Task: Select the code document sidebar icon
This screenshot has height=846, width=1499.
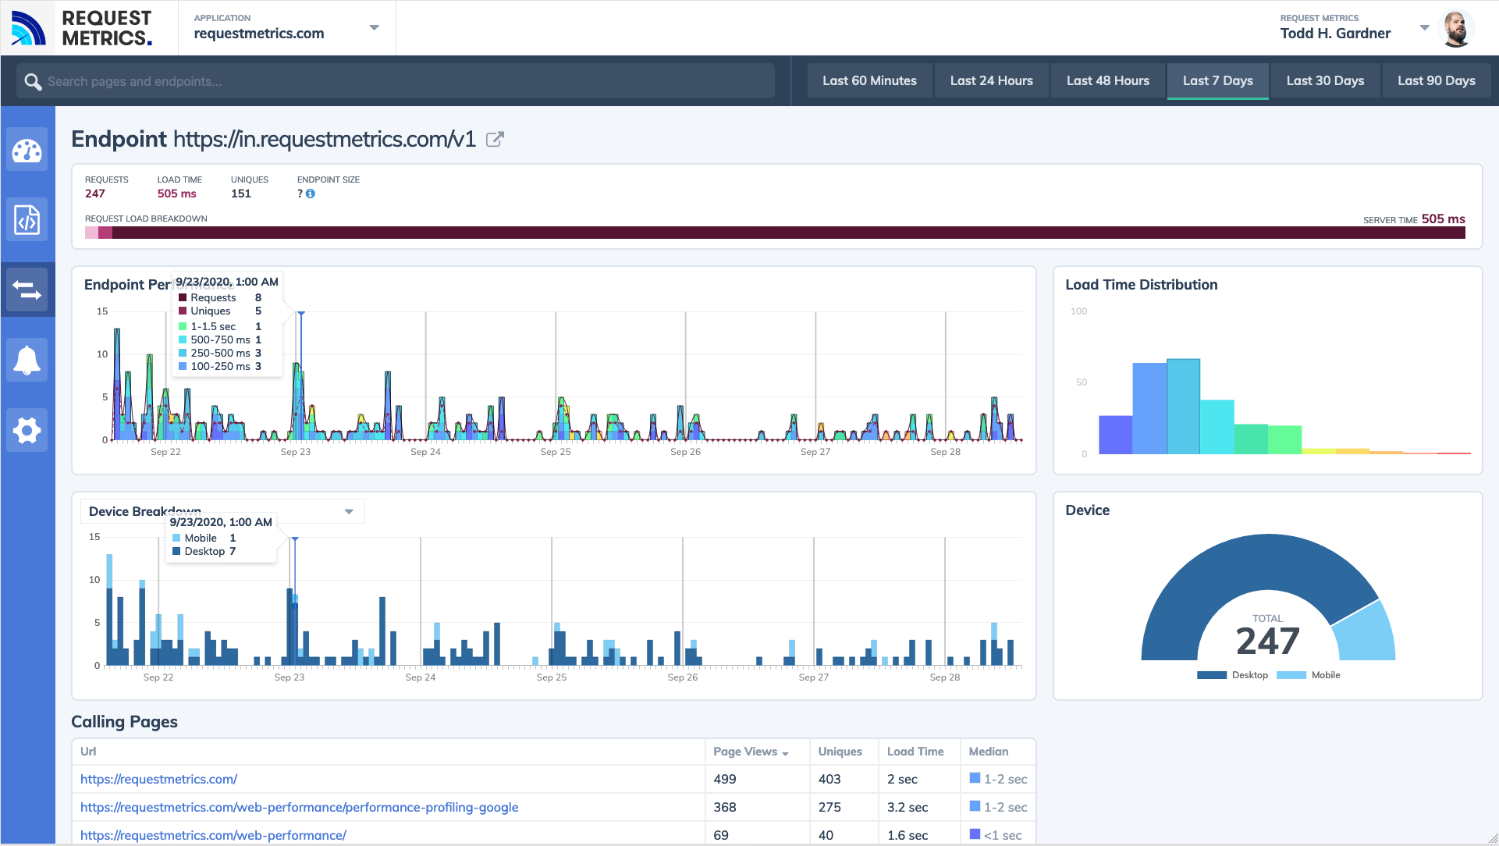Action: (27, 219)
